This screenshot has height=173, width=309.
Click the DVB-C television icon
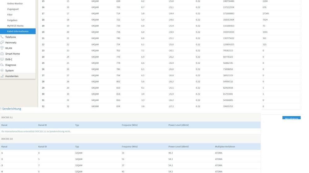pos(2,59)
